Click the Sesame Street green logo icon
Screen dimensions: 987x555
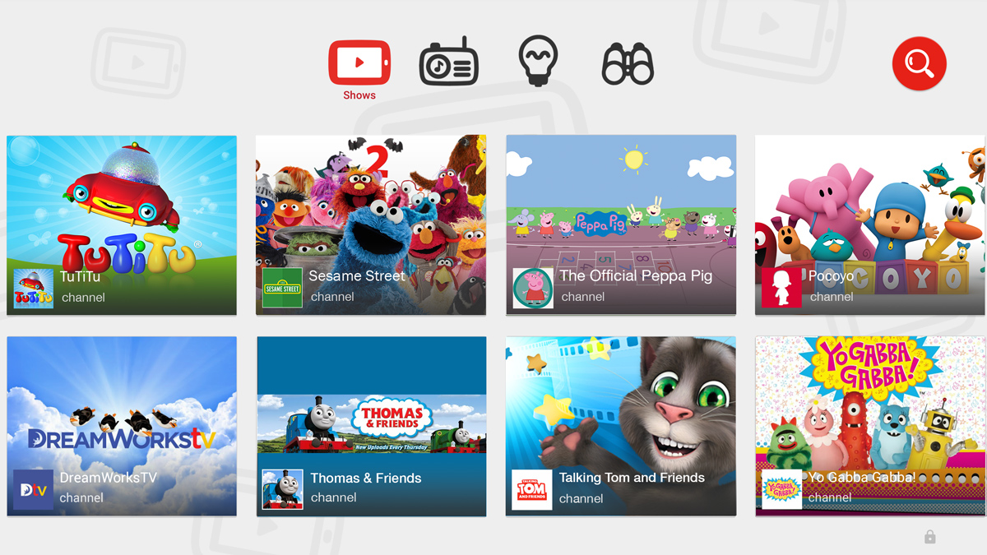coord(282,288)
